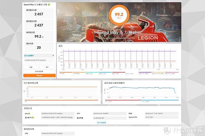
Task: Click the SystemInfo version field v5.73.1241
Action: click(162, 117)
